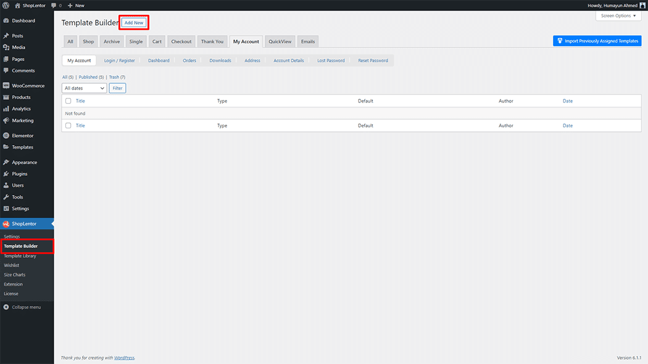Click the Elementor sidebar icon

pyautogui.click(x=6, y=136)
